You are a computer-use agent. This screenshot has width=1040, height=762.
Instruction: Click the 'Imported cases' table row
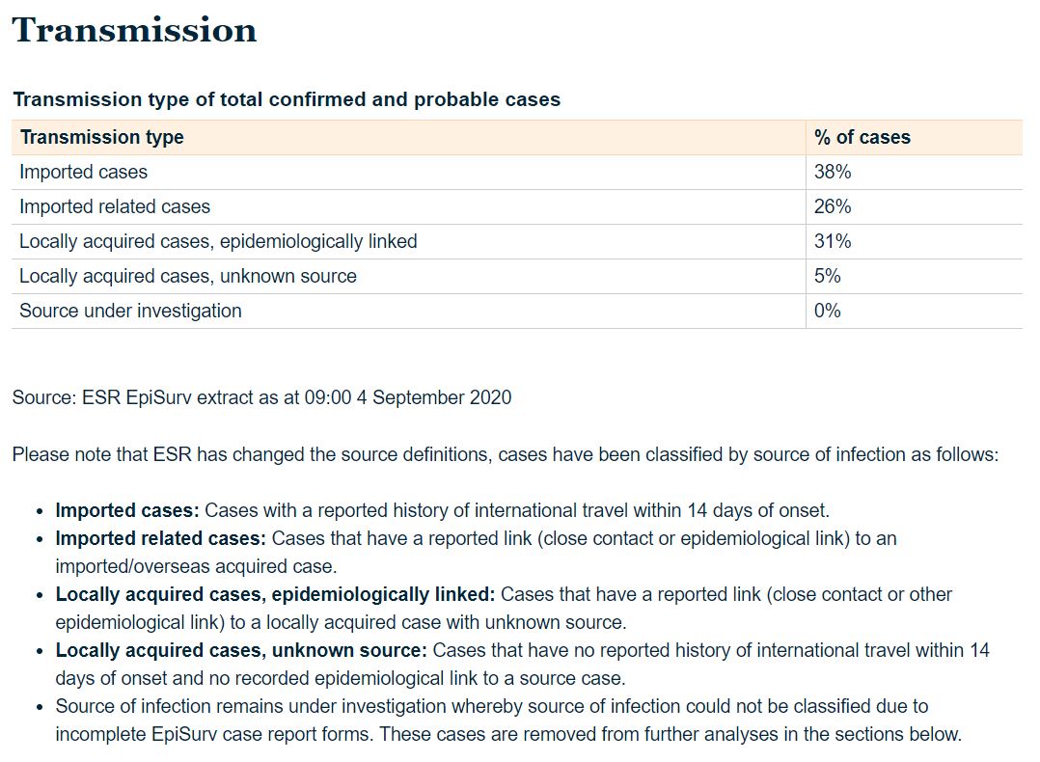(x=84, y=172)
